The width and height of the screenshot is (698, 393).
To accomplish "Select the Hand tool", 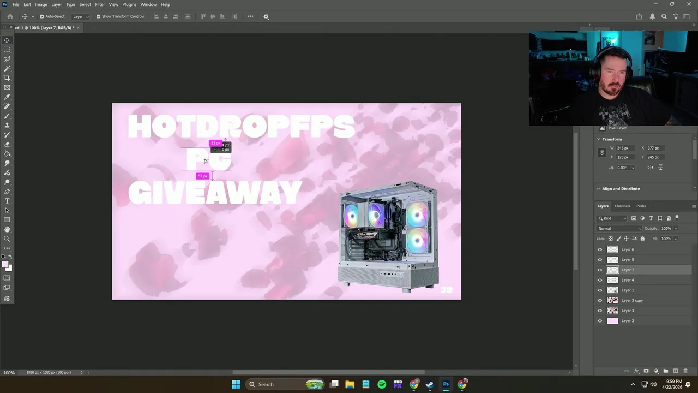I will (7, 230).
